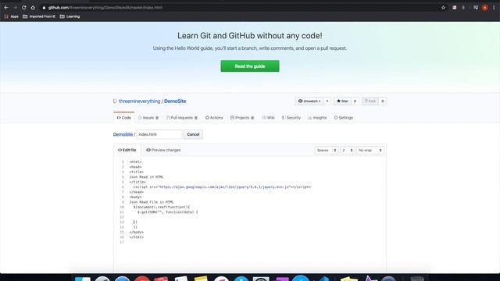The height and width of the screenshot is (281, 500).
Task: Open the Imported From IE bookmark folder
Action: pyautogui.click(x=39, y=16)
